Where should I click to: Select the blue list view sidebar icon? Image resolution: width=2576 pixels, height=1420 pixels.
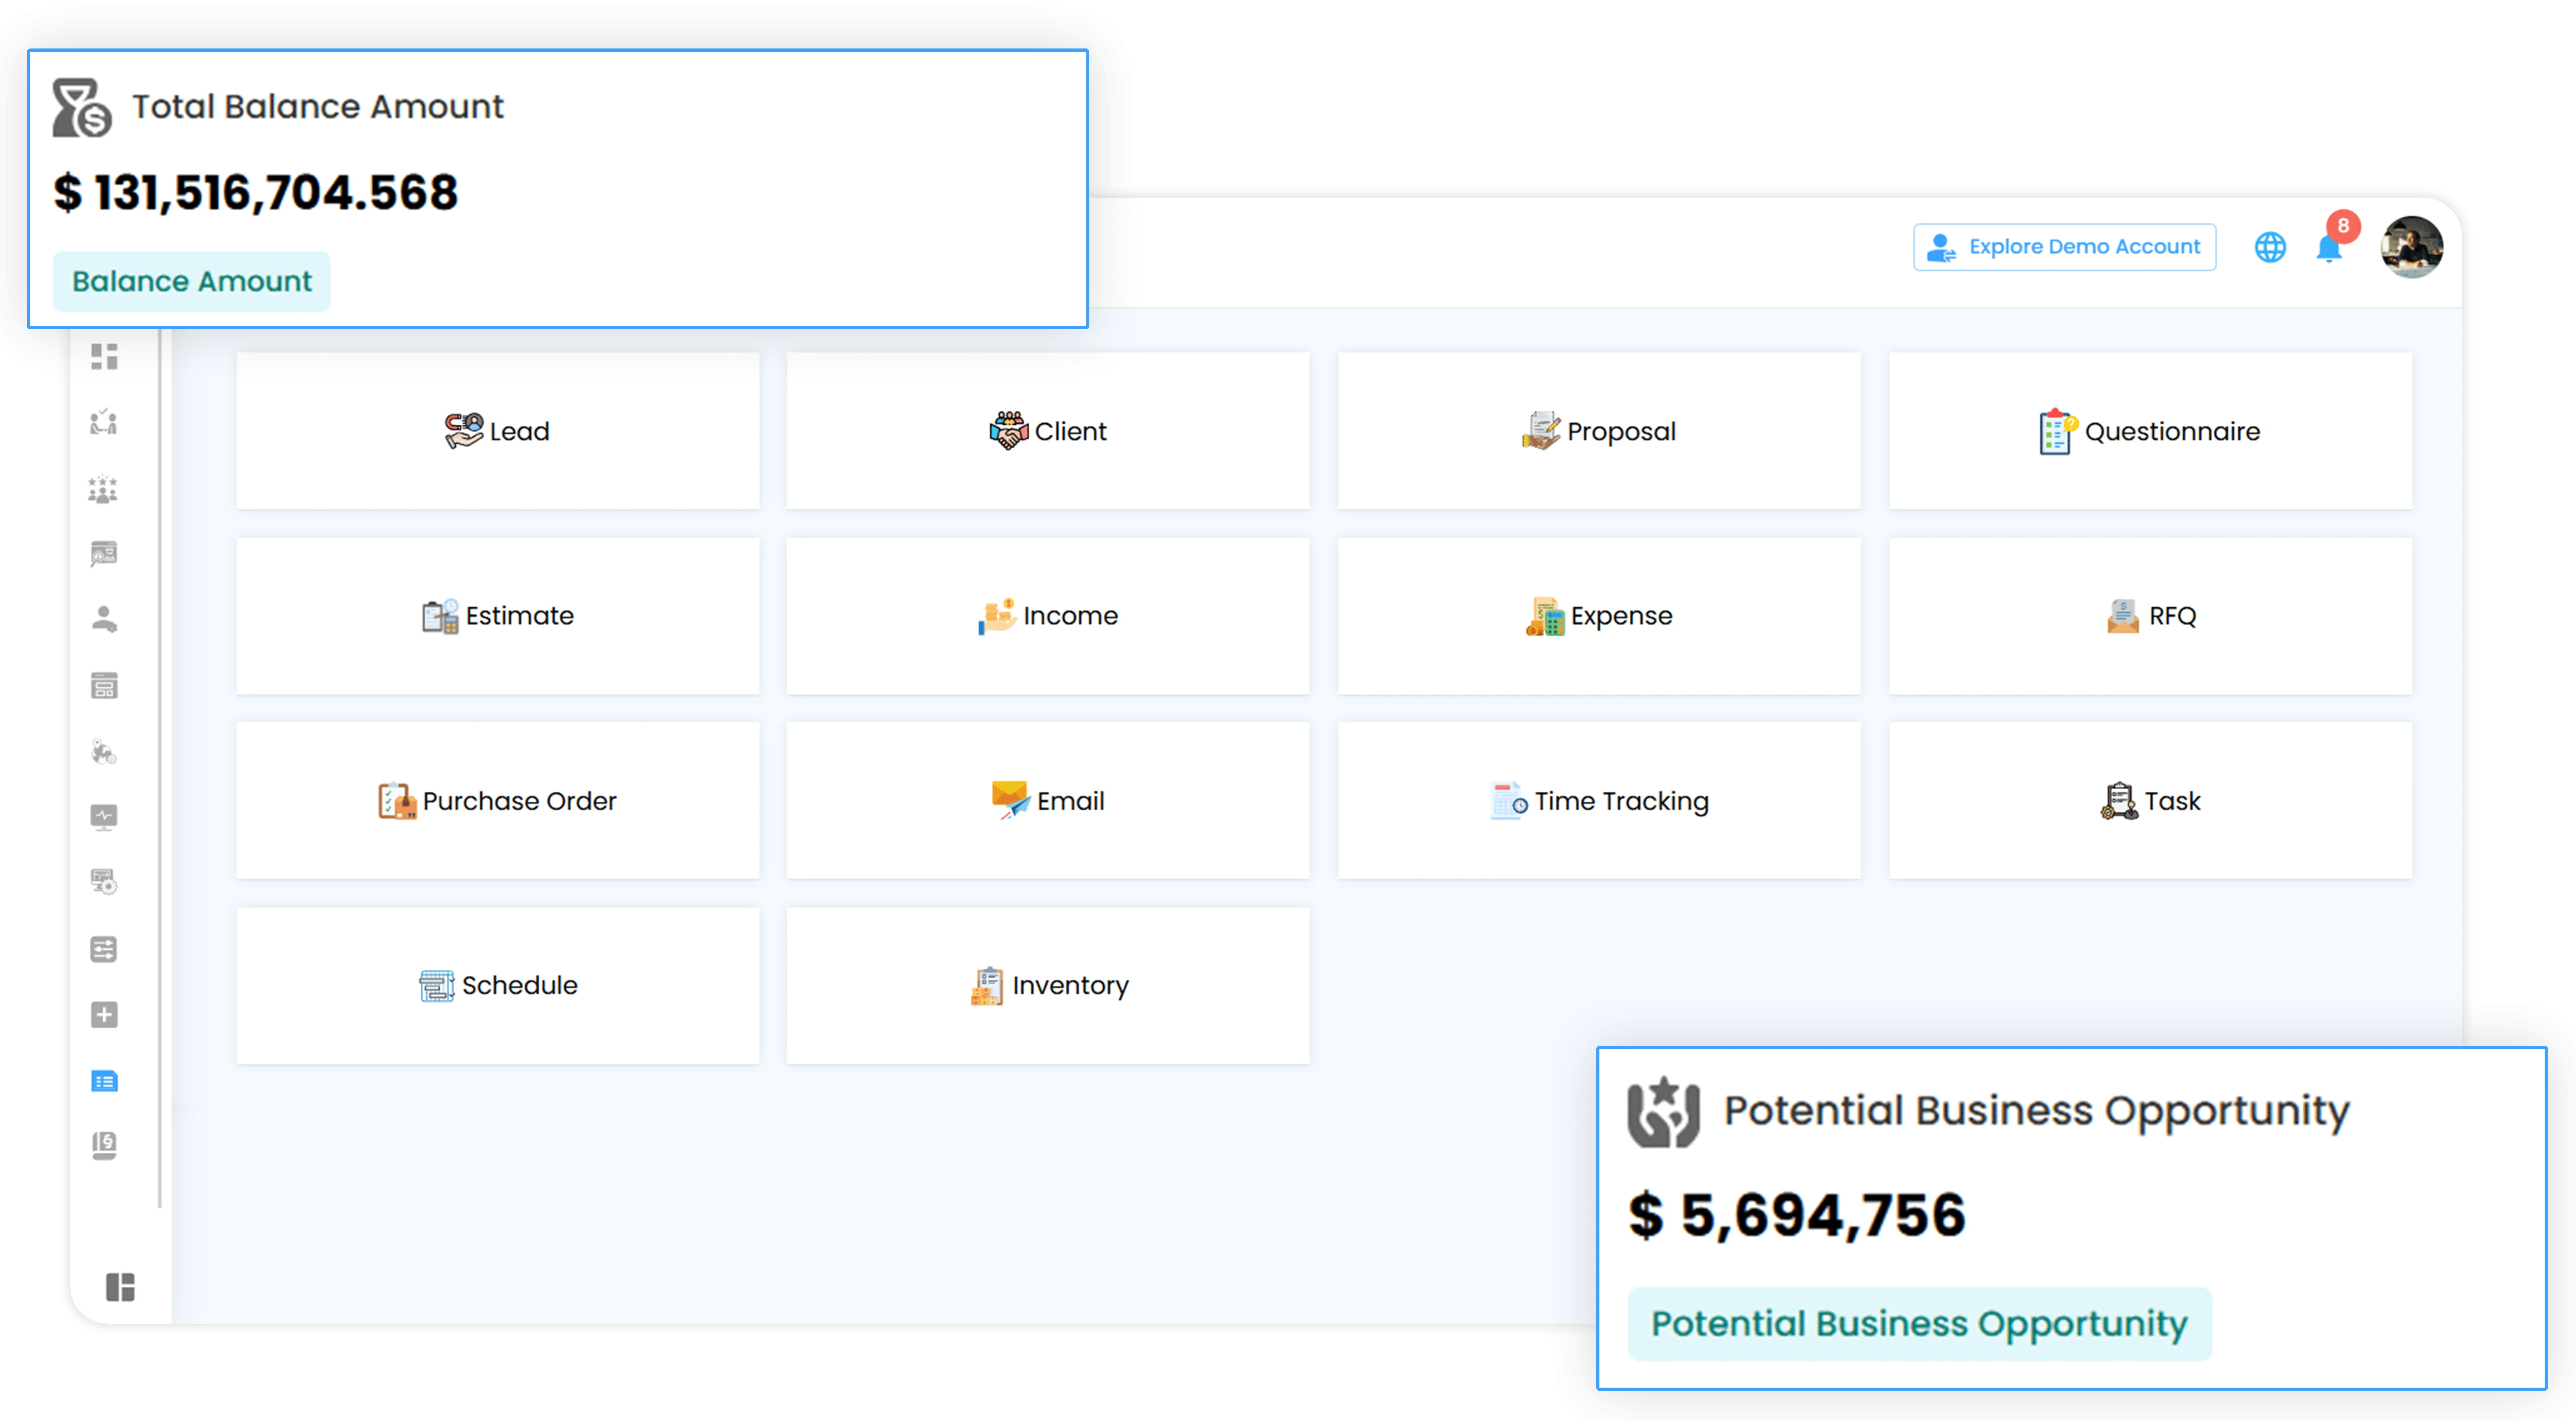(x=104, y=1081)
